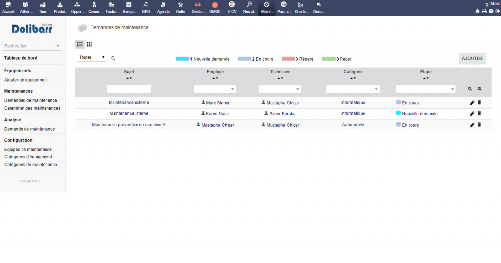Click the Sujet filter text field

coord(129,89)
